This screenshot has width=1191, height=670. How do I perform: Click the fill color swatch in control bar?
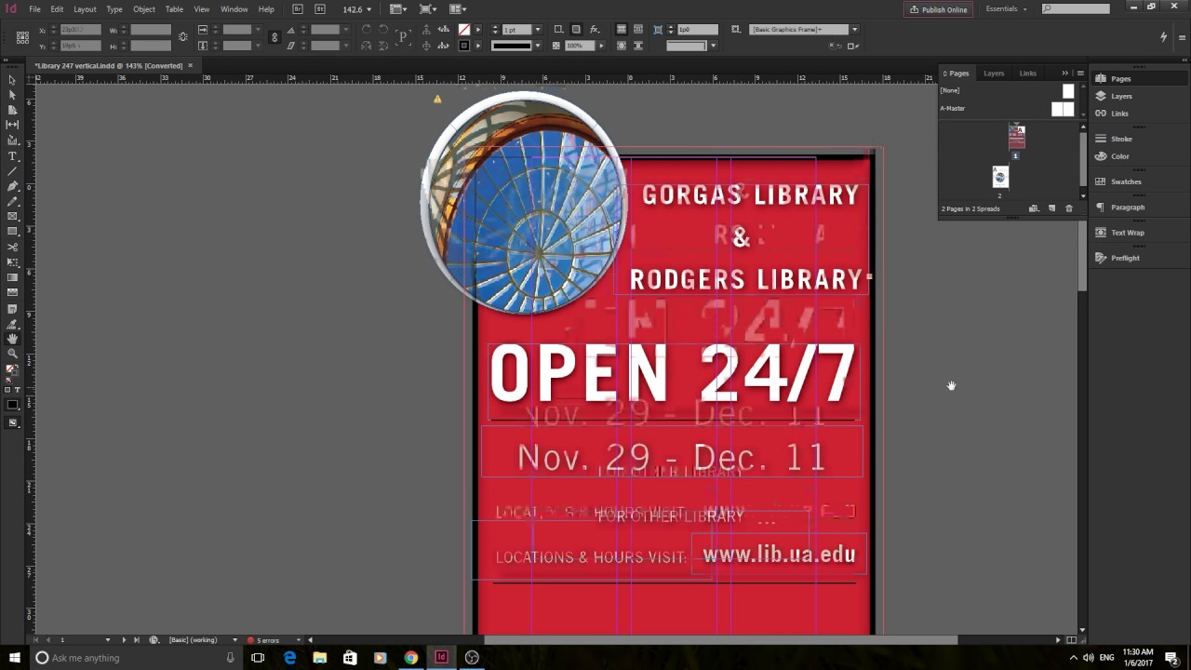coord(464,29)
